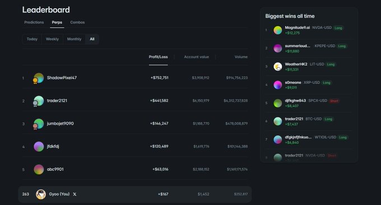Image resolution: width=381 pixels, height=205 pixels.
Task: Click Long tag on KPEPE-USD win
Action: tap(342, 46)
